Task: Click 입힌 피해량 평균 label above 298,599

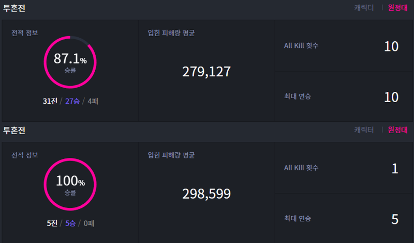Action: click(171, 155)
